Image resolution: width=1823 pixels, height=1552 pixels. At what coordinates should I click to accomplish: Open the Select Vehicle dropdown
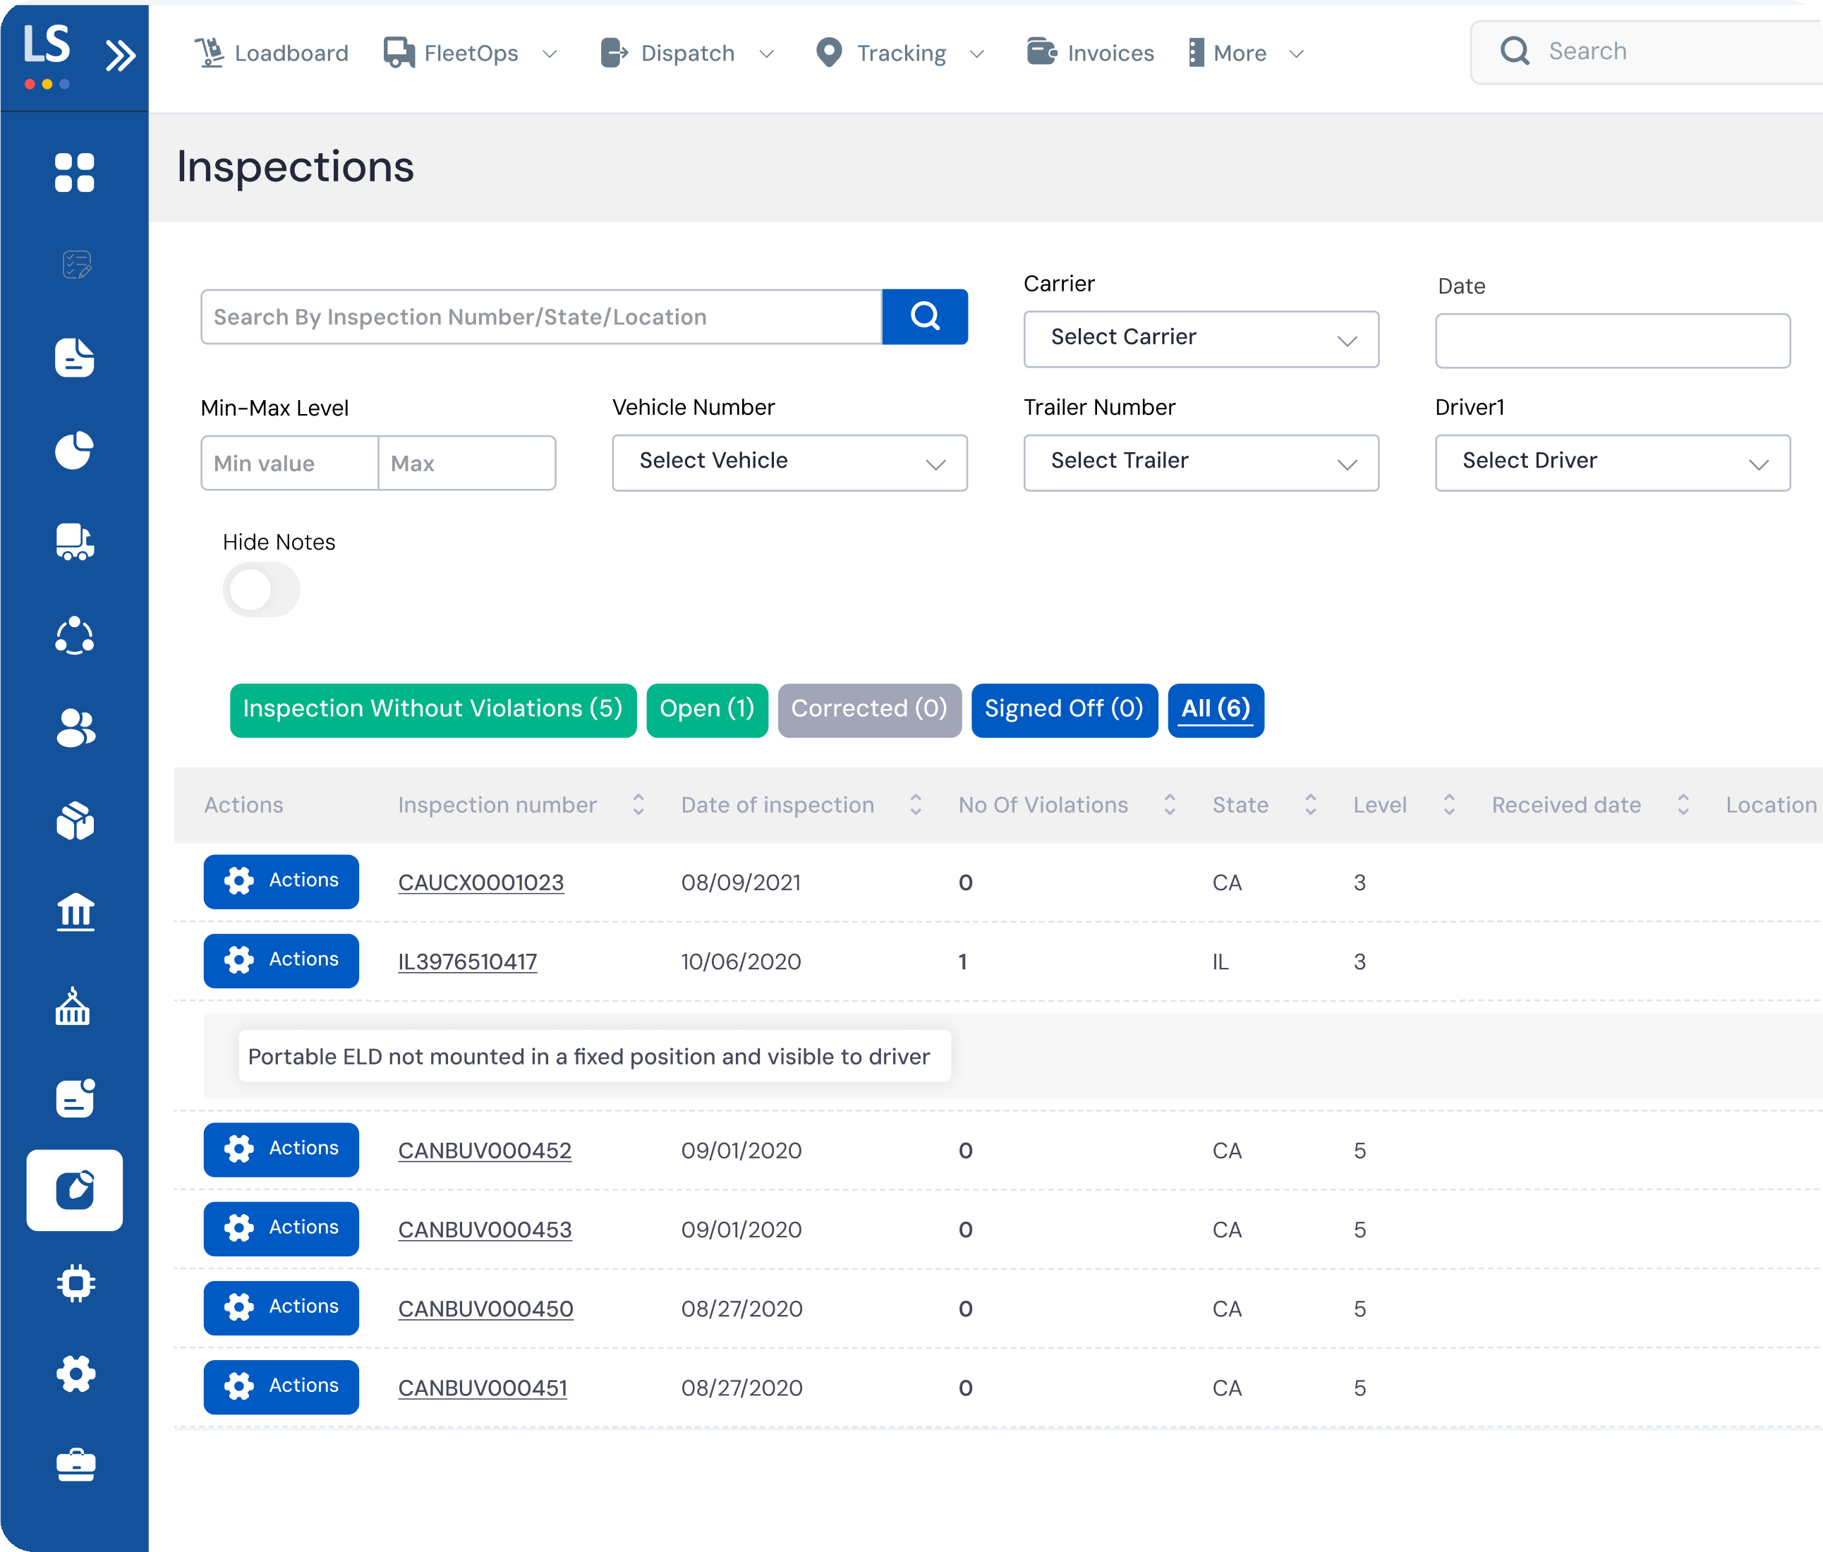point(789,463)
